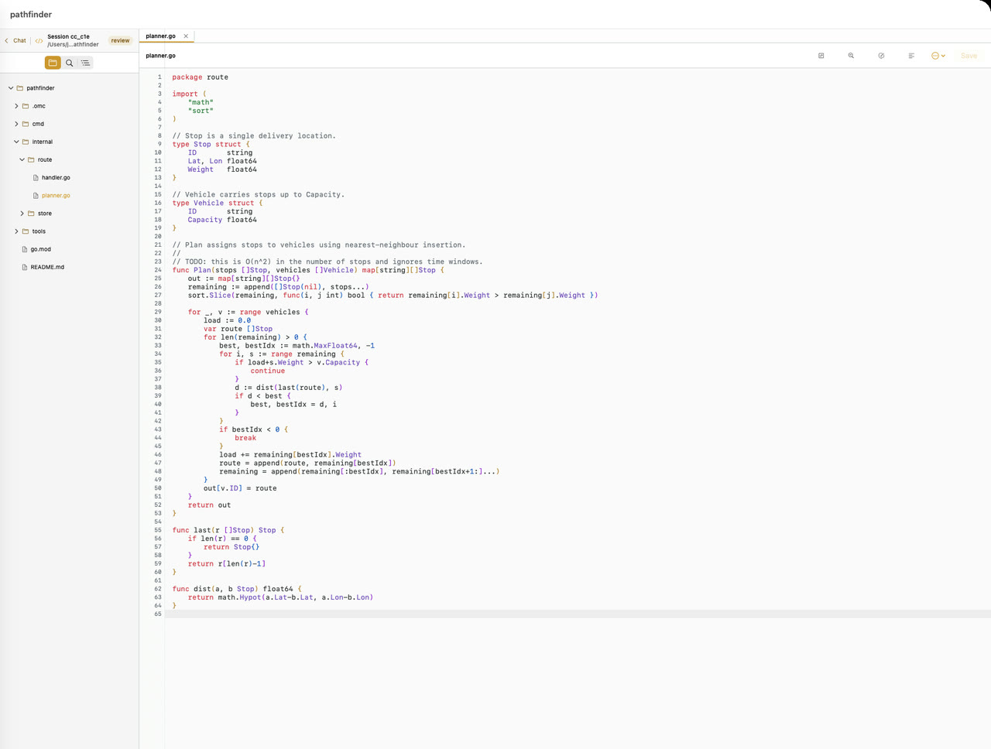Click the first square toolbar icon in editor header
The image size is (991, 749).
821,56
